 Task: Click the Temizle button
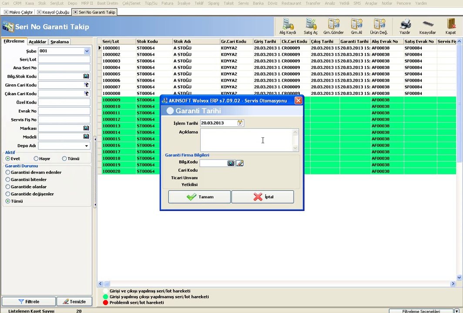(x=74, y=302)
